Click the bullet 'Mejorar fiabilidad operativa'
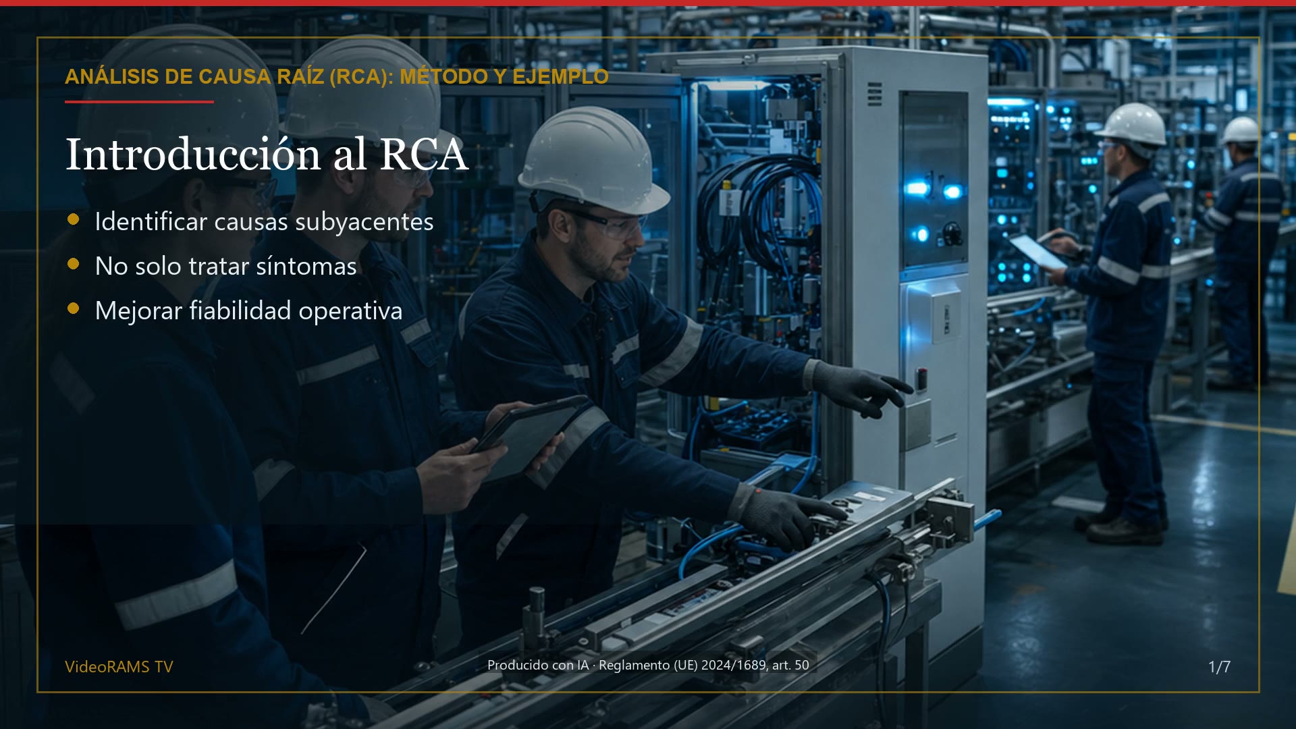 click(248, 311)
